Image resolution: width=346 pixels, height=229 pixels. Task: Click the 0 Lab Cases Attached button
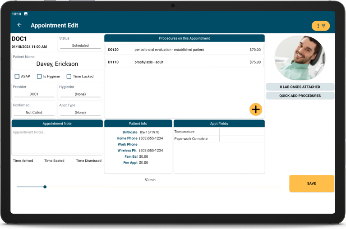click(300, 87)
